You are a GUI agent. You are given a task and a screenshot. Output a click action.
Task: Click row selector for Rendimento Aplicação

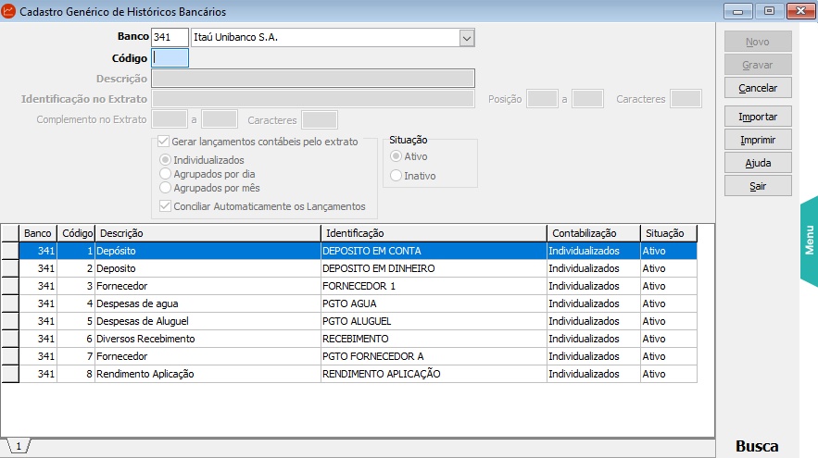click(x=9, y=374)
